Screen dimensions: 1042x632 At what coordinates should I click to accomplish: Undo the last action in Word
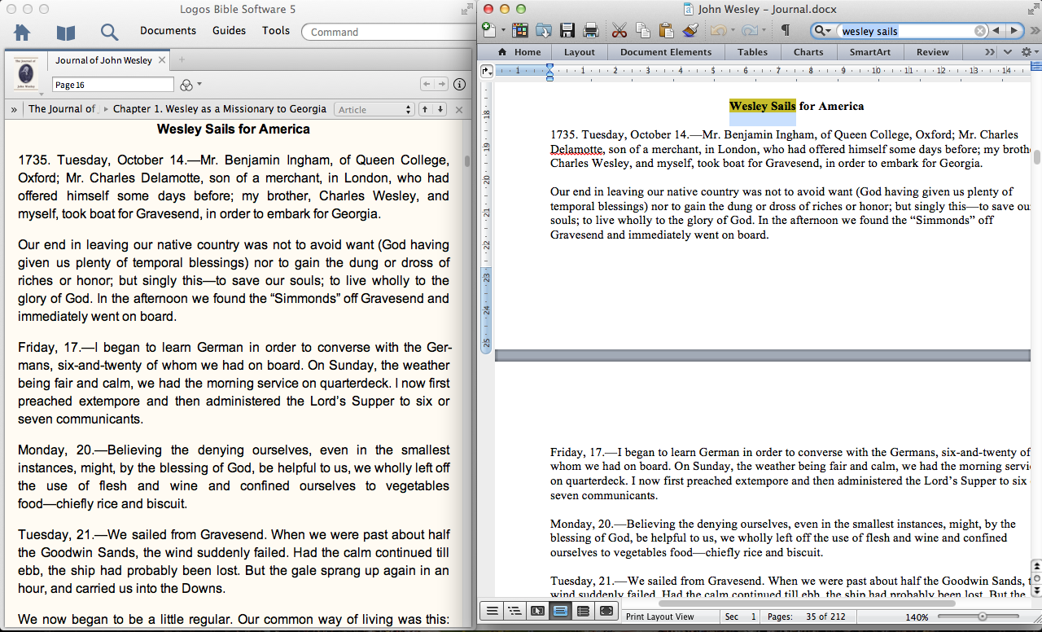(717, 31)
